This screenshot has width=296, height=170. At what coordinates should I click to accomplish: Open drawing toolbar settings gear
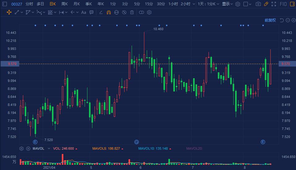pyautogui.click(x=149, y=12)
